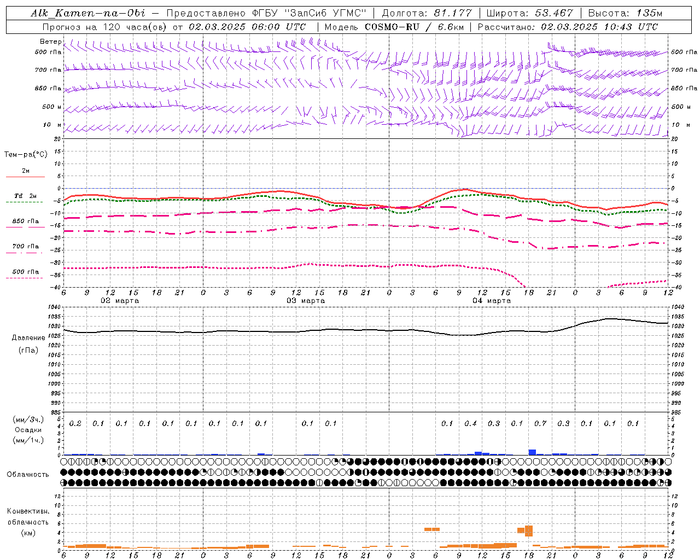Screen dimensions: 700x560
Task: Click the Давление pressure panel label
Action: click(28, 338)
